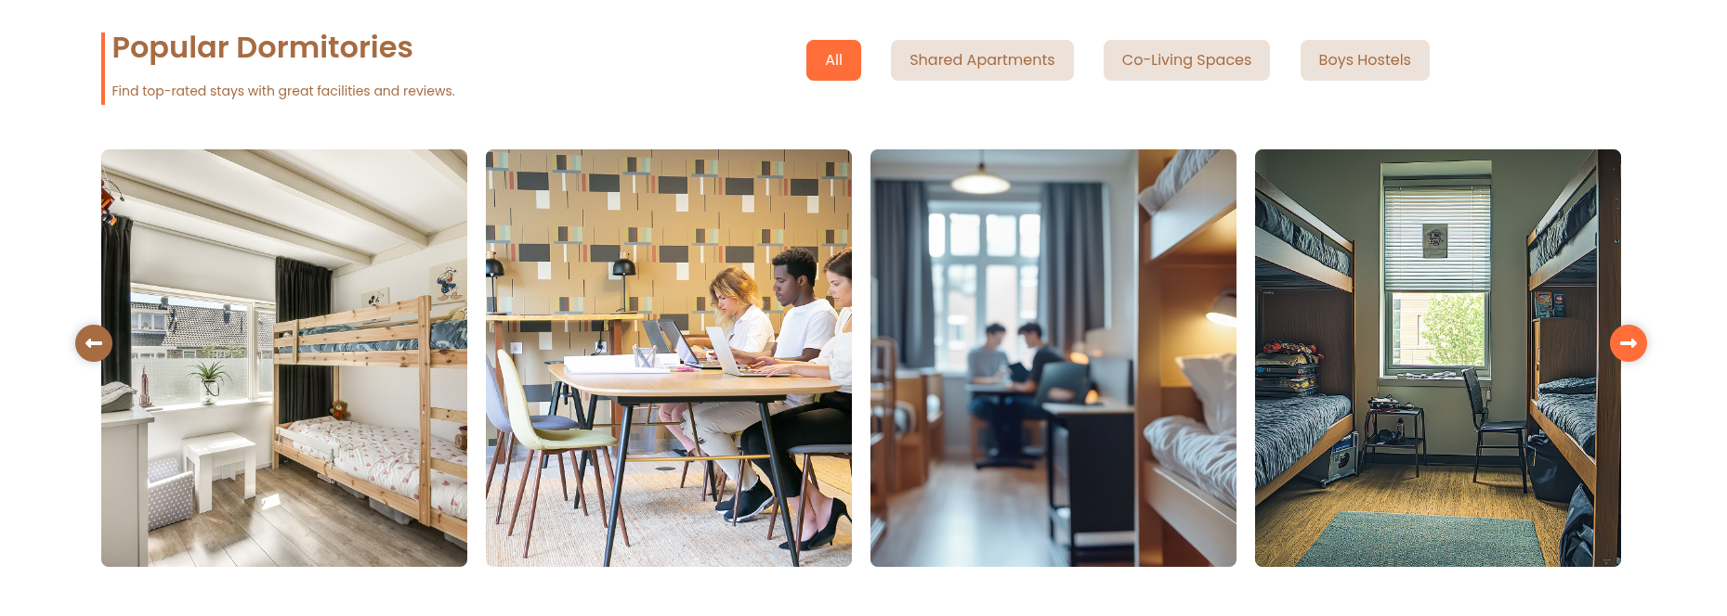This screenshot has height=616, width=1727.
Task: Open the dark twin bunk beds room photo
Action: (x=1438, y=358)
